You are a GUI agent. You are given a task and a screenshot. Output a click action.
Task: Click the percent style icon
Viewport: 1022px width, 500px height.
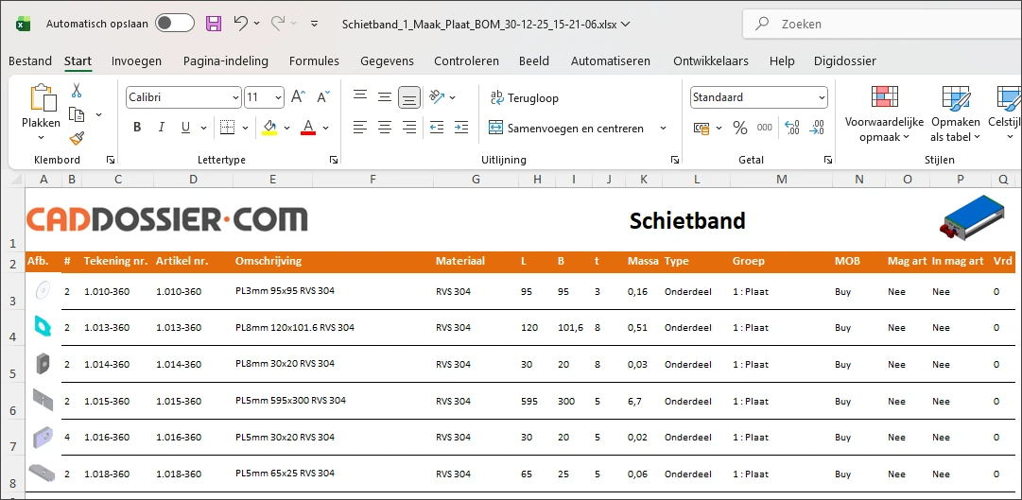pyautogui.click(x=740, y=128)
